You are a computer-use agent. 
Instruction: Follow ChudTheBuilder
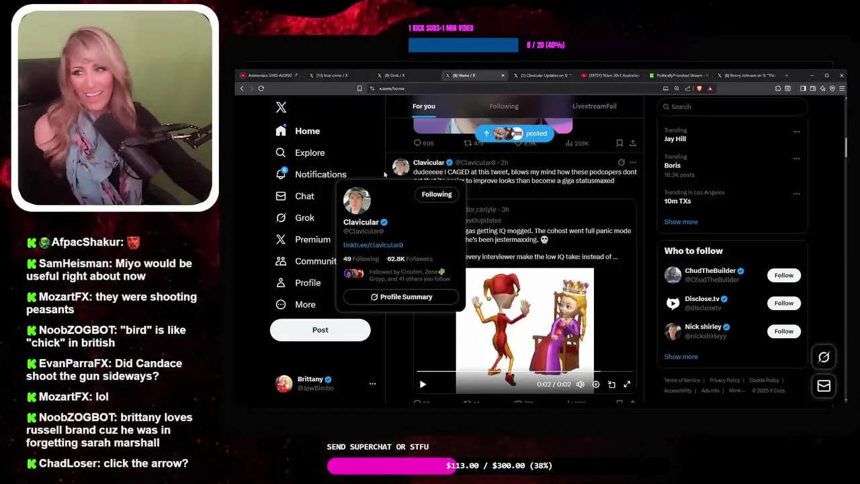pos(783,275)
